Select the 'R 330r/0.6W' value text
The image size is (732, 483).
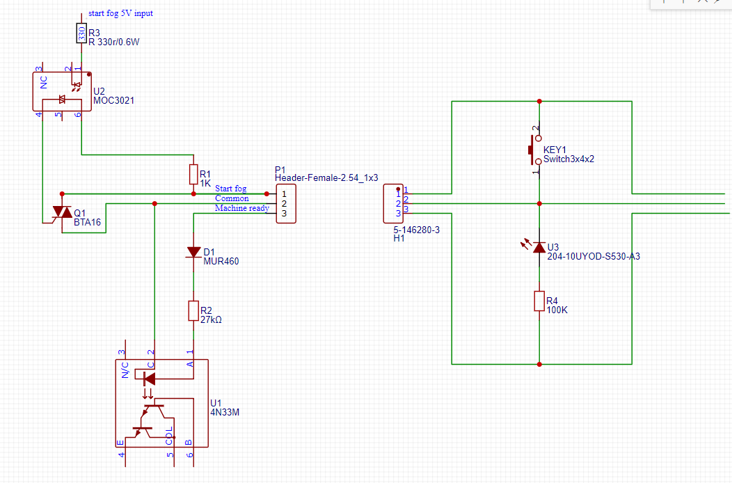tap(114, 42)
